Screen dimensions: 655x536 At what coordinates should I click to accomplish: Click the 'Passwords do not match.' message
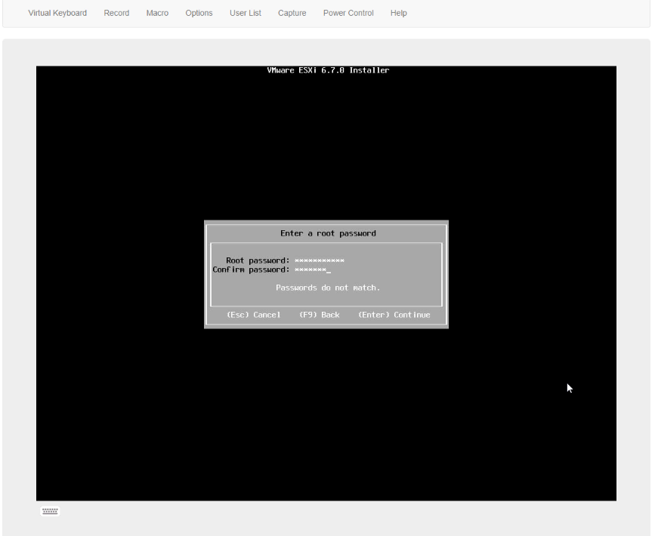click(328, 288)
